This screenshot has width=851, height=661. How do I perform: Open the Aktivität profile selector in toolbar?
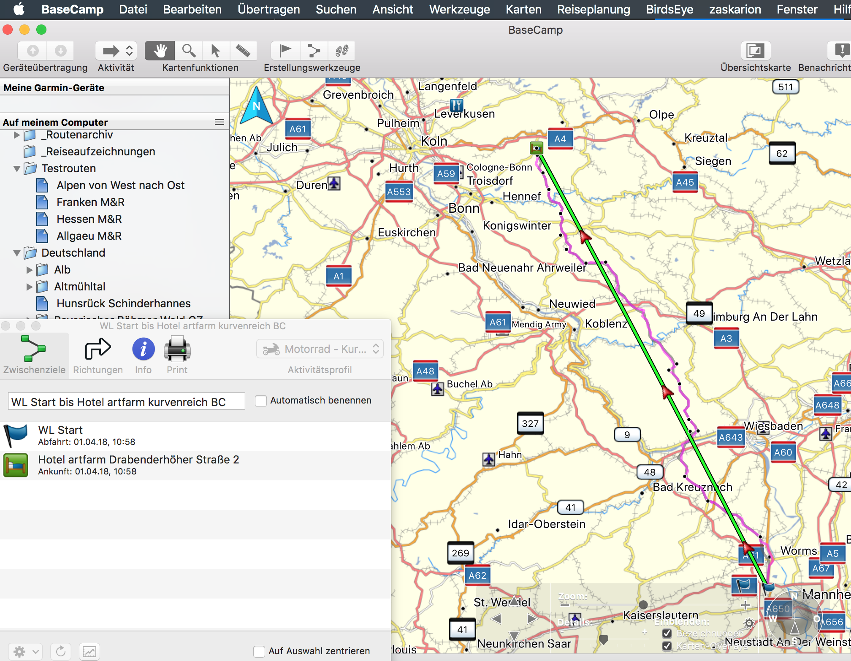coord(116,51)
